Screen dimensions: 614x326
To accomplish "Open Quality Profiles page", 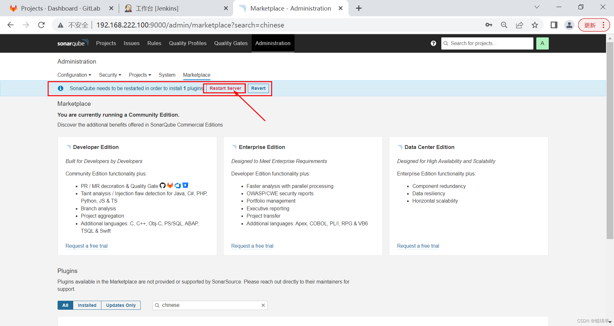I will 188,43.
